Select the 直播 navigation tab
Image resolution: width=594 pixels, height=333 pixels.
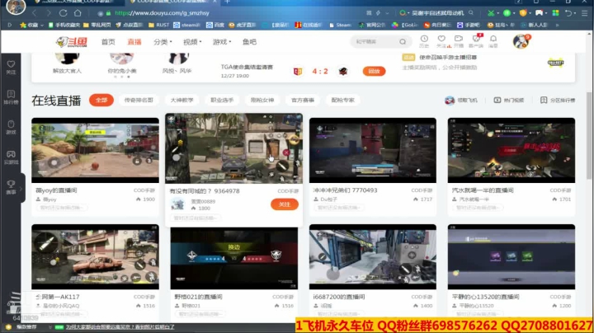[x=134, y=42]
